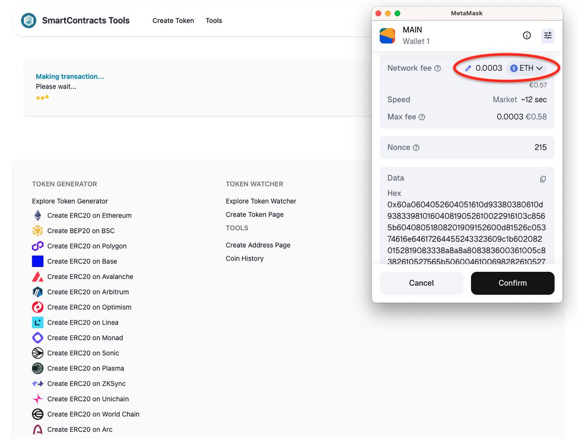The width and height of the screenshot is (578, 439).
Task: Click the Hex data string
Action: (467, 233)
